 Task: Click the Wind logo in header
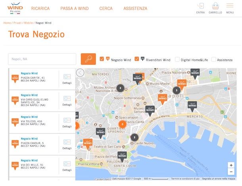(x=15, y=8)
